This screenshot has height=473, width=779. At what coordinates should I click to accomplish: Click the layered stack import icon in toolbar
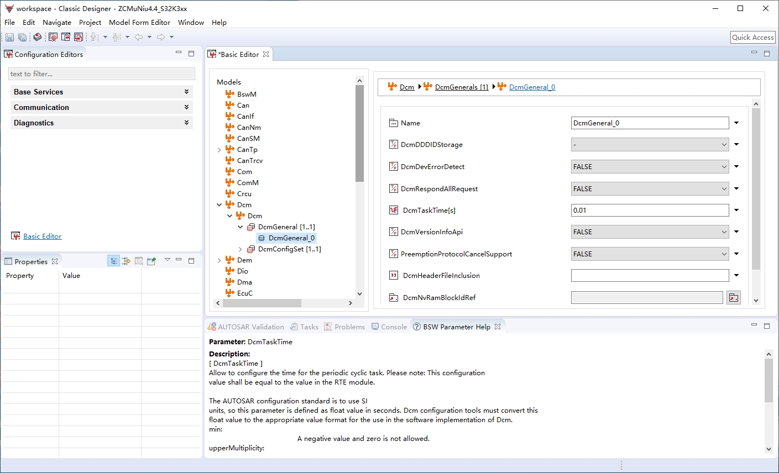pos(37,37)
